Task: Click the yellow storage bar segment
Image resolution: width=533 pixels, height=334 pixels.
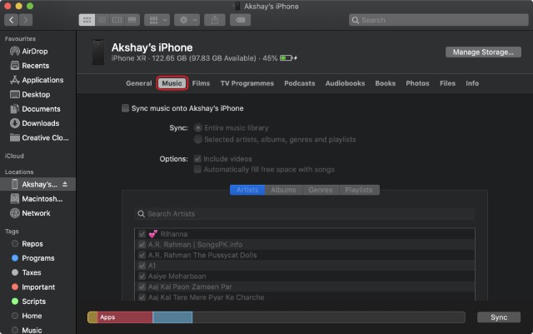Action: point(92,317)
